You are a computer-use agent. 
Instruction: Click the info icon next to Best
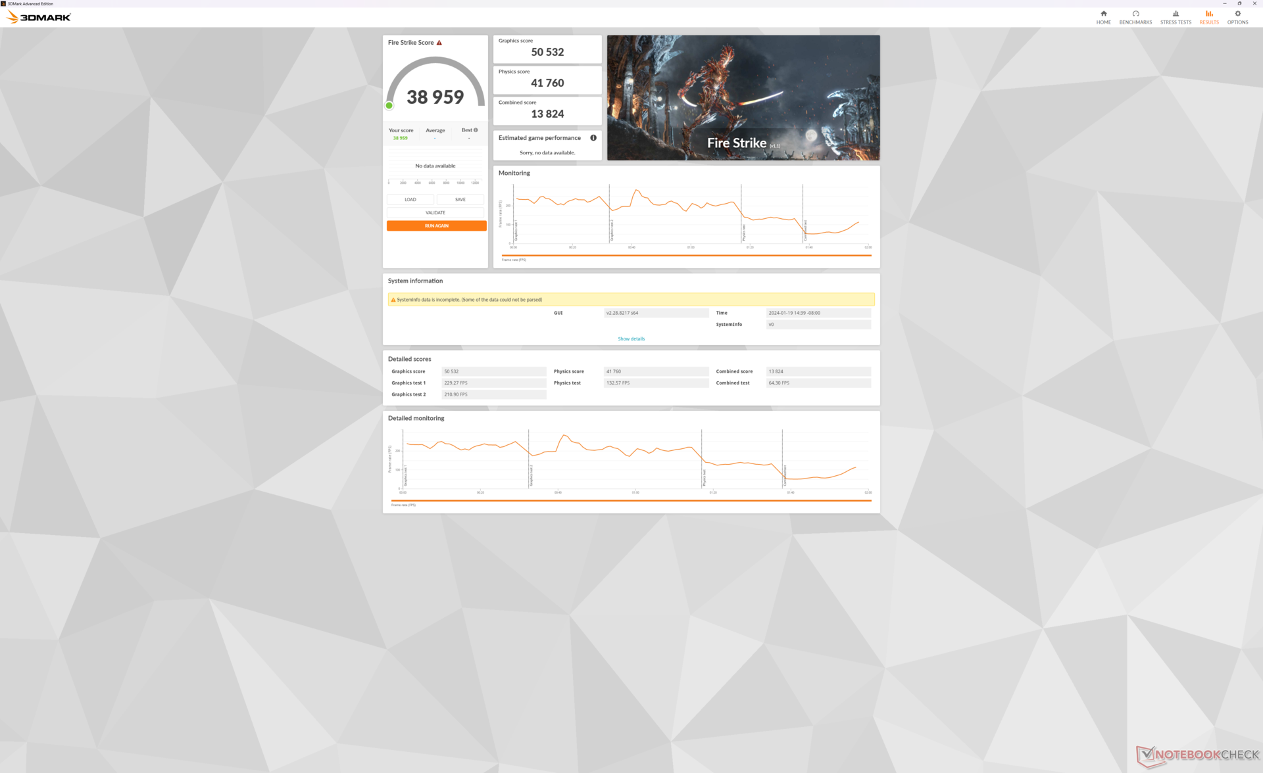(476, 130)
